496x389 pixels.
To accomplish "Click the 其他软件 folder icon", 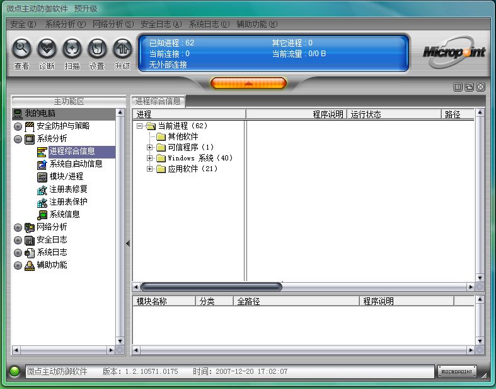I will click(x=161, y=136).
